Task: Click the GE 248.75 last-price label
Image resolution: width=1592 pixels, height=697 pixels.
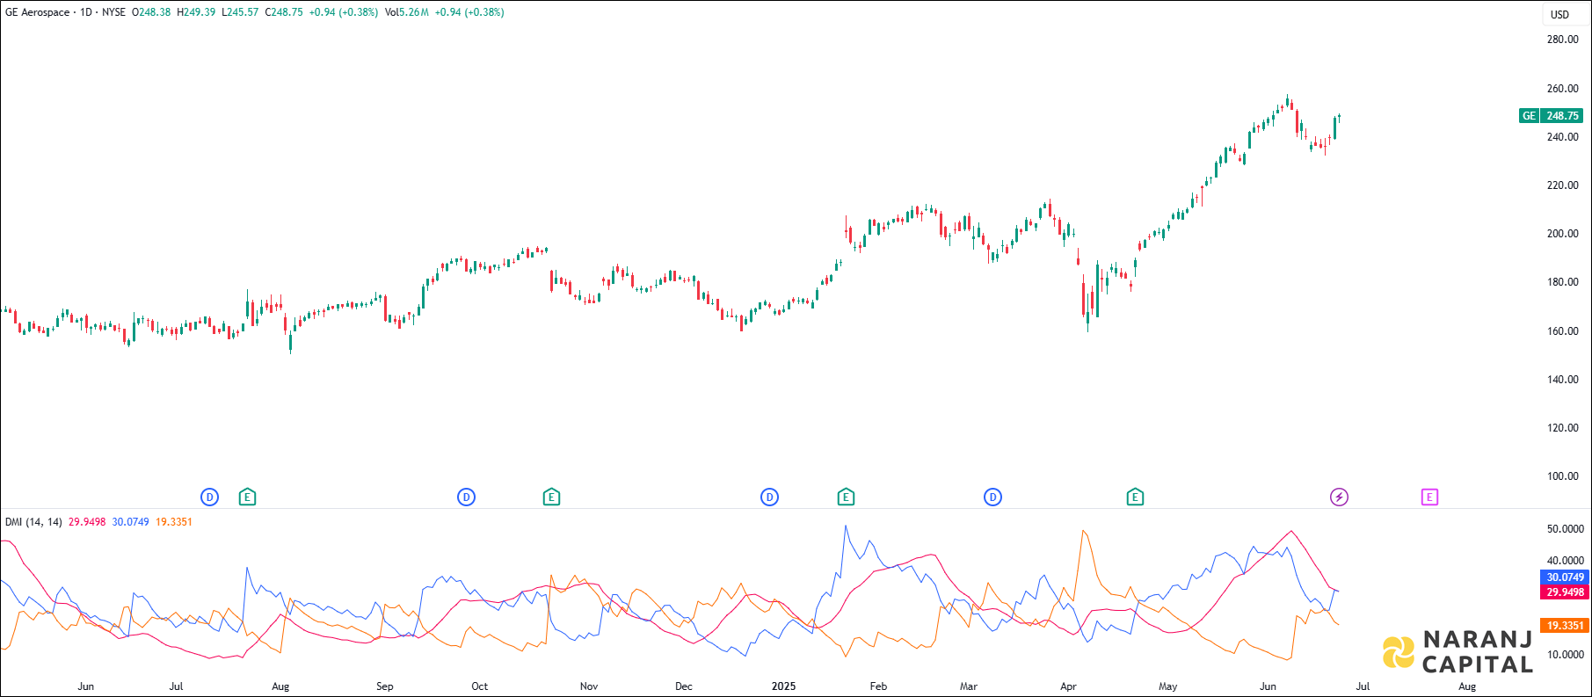Action: click(x=1552, y=116)
